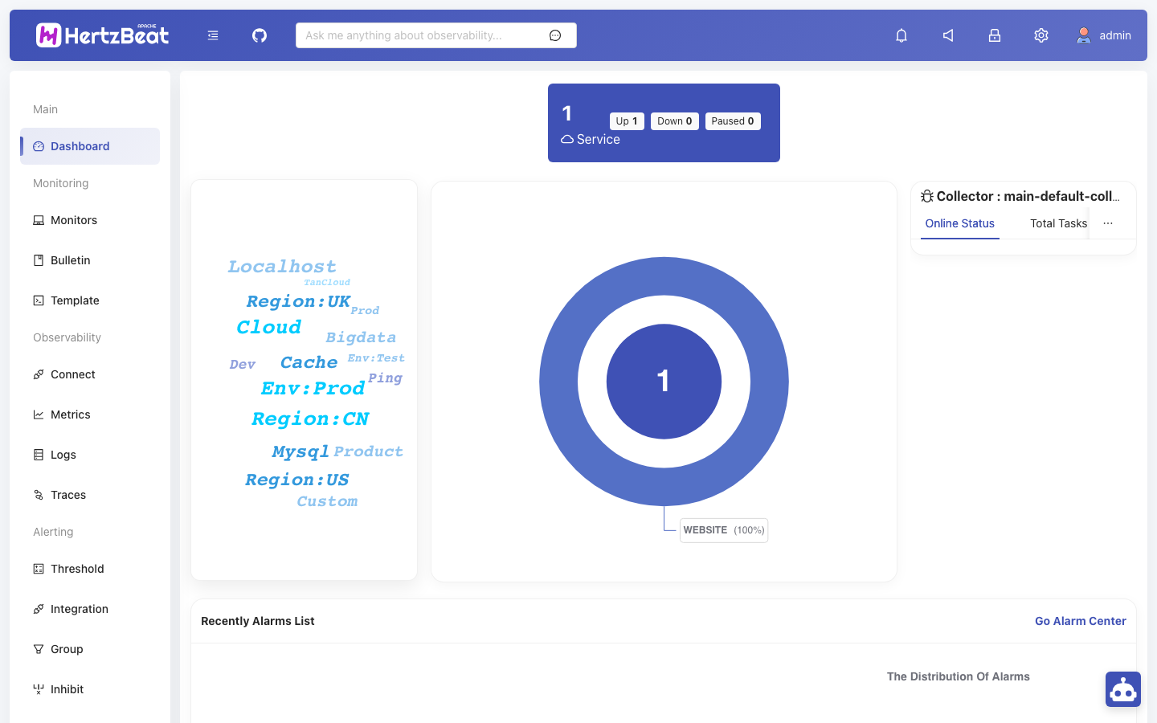
Task: Open the settings gear
Action: 1041,35
